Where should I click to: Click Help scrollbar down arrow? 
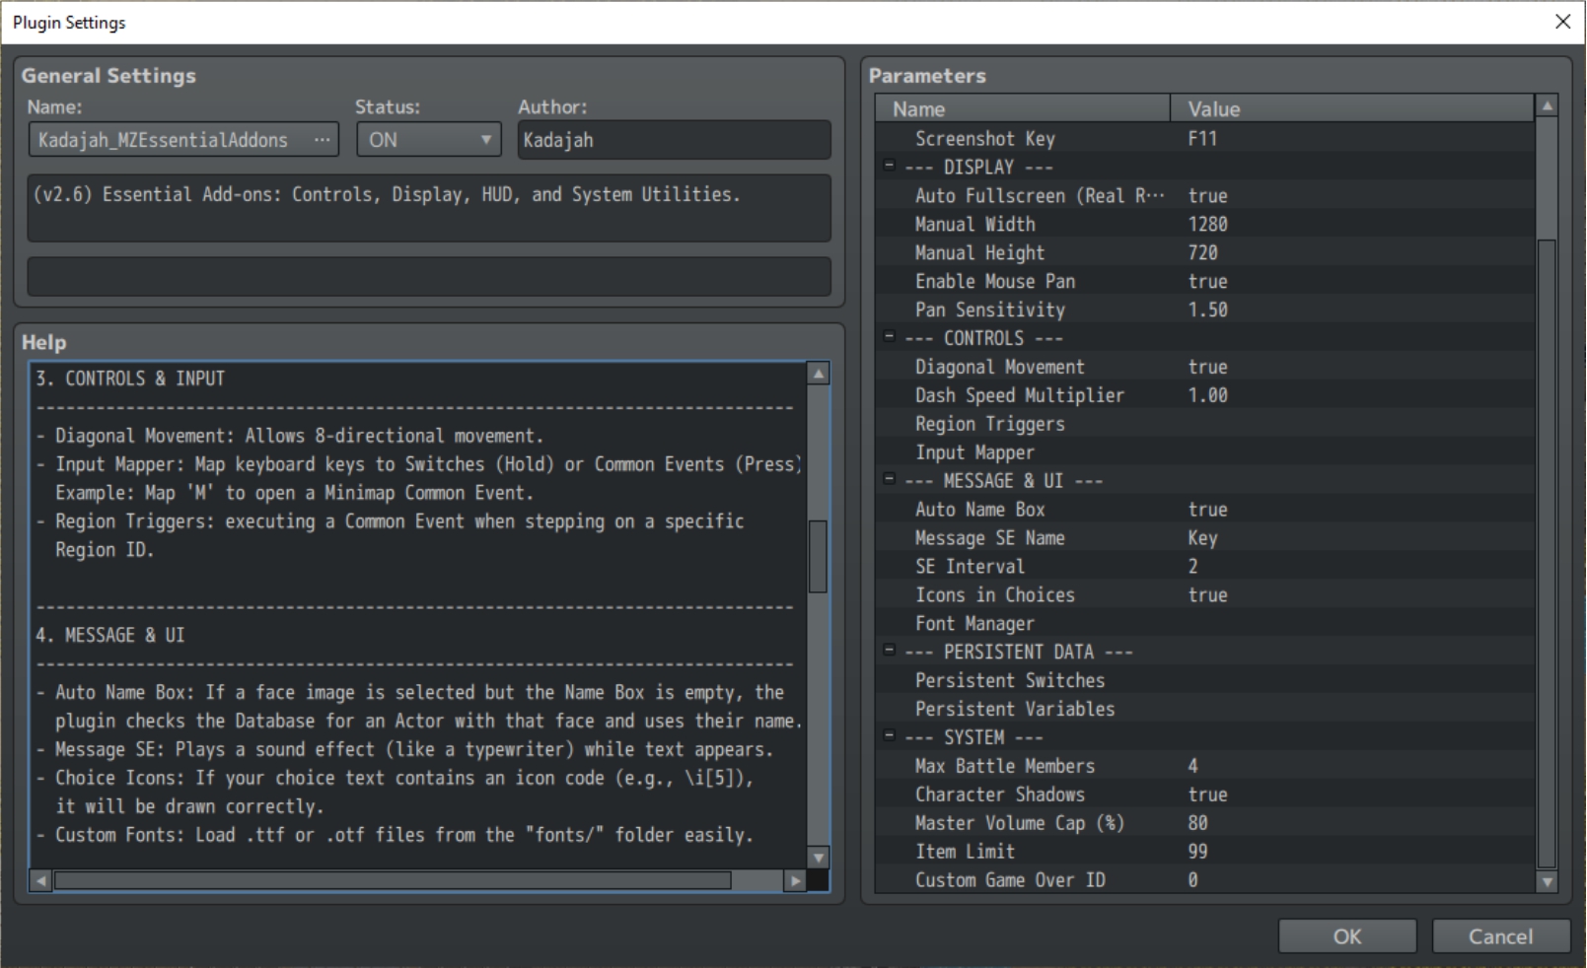pyautogui.click(x=818, y=858)
